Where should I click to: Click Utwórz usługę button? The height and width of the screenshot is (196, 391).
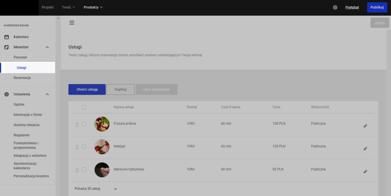[87, 89]
